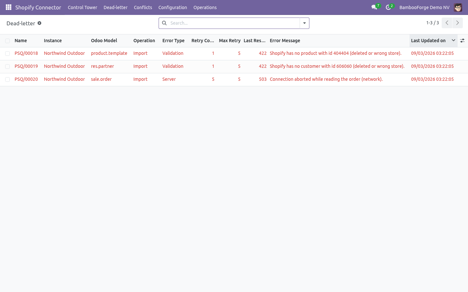Open the conversations messages icon
The height and width of the screenshot is (292, 468).
click(x=374, y=7)
